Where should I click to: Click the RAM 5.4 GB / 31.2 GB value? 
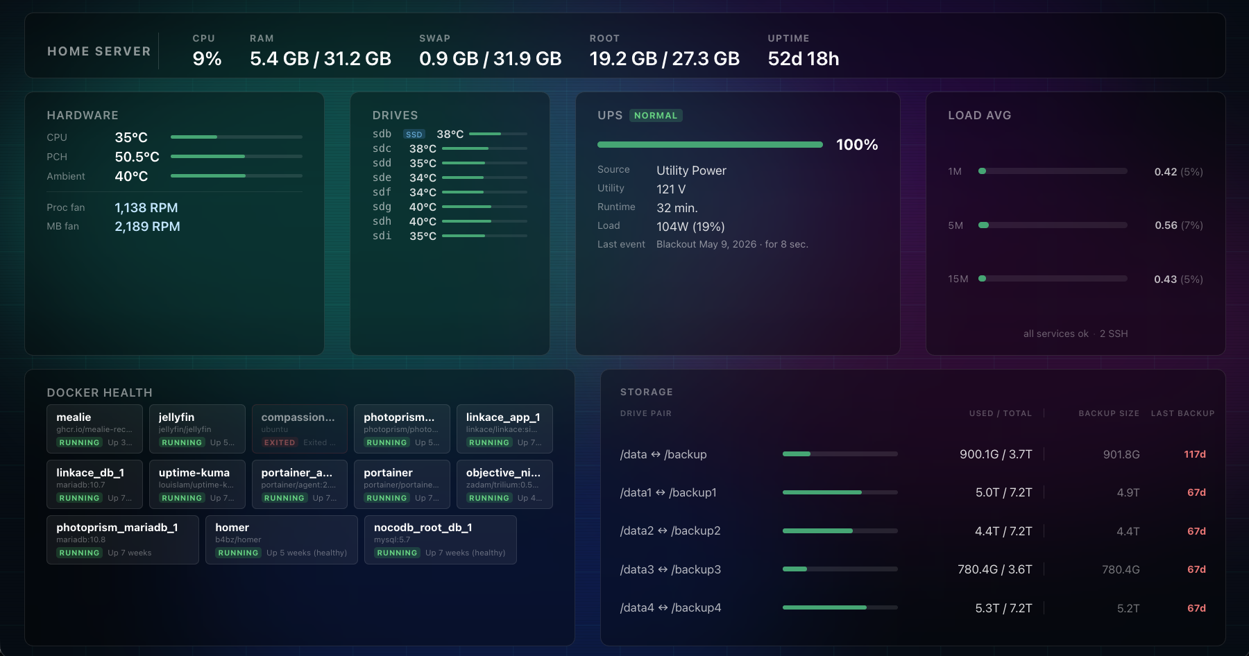(321, 59)
